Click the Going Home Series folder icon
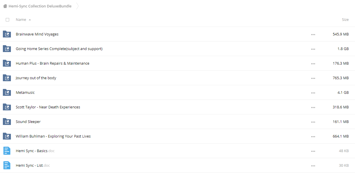The image size is (355, 173). [x=7, y=49]
